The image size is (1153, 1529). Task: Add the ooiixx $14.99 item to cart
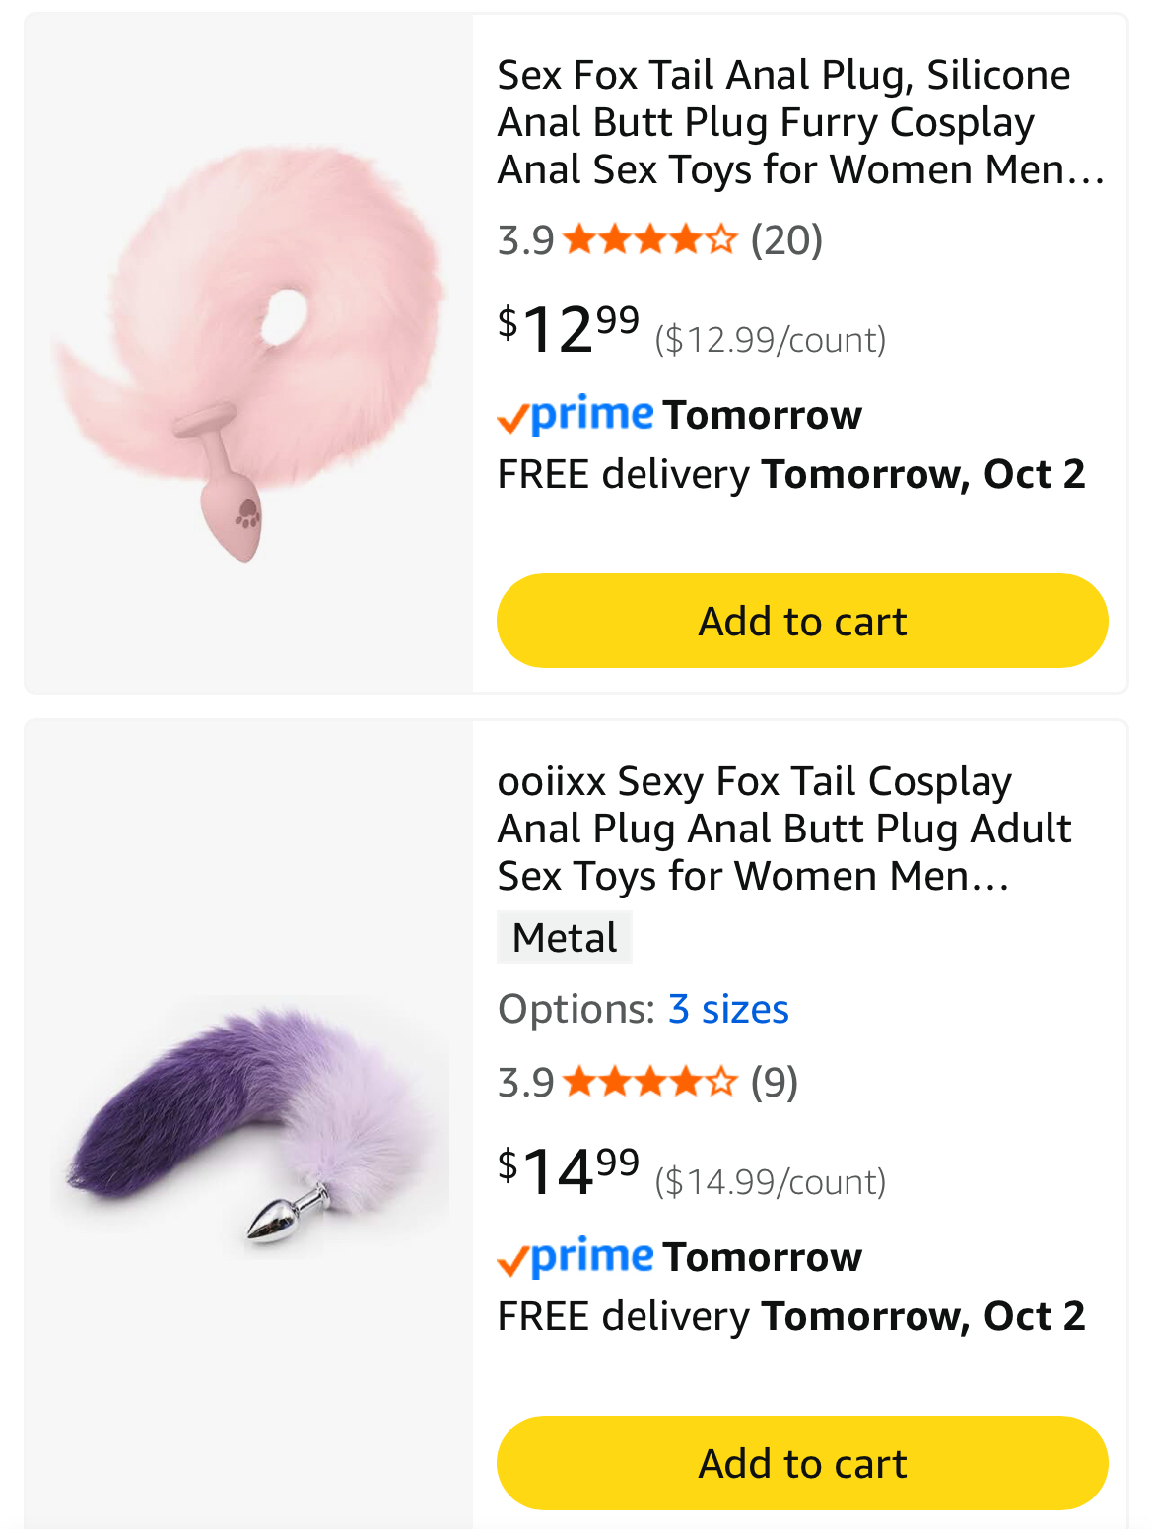[x=802, y=1463]
